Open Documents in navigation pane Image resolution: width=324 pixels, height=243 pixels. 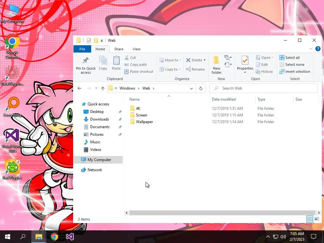tap(100, 127)
